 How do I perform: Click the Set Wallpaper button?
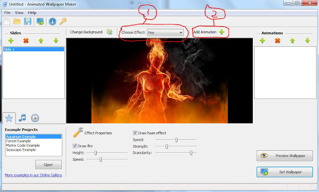(x=285, y=172)
